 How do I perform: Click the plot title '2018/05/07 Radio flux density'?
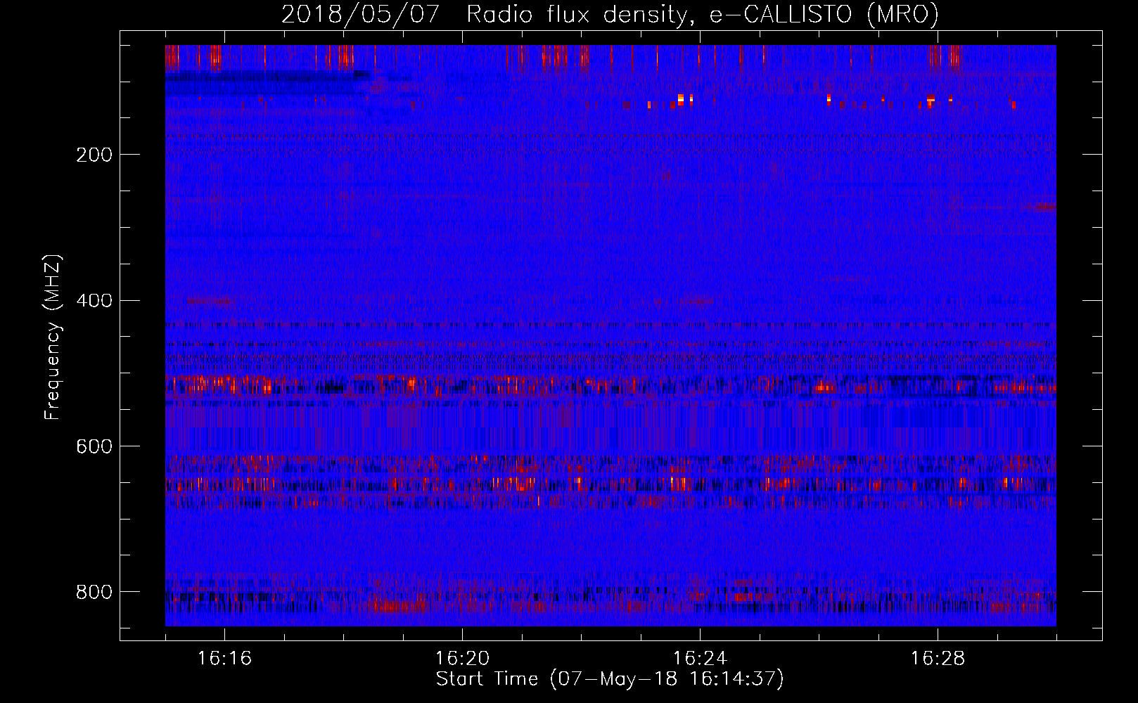click(x=610, y=14)
